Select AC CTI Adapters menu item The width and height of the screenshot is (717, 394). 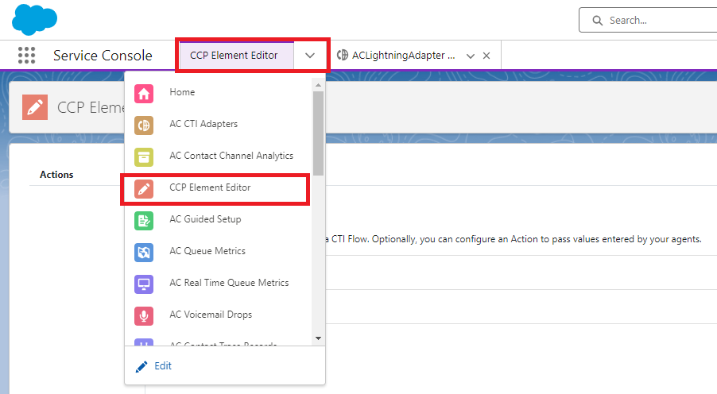tap(218, 124)
